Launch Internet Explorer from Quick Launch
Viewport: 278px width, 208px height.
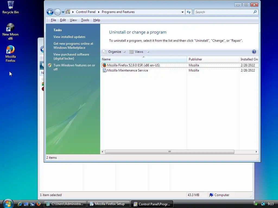[20, 204]
